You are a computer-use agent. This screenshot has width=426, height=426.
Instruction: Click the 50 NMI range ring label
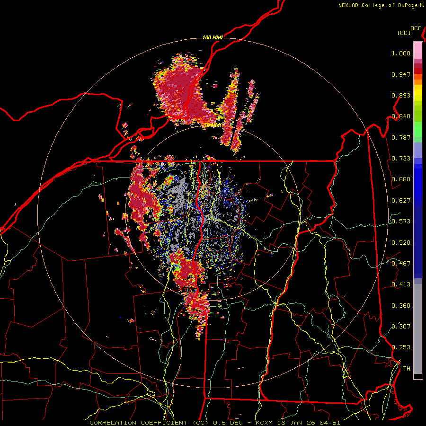[x=213, y=125]
